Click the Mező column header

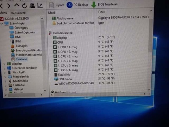pos(52,13)
